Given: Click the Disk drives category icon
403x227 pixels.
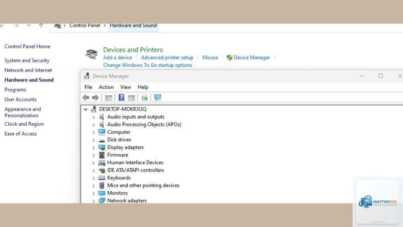Looking at the screenshot, I should pos(102,140).
